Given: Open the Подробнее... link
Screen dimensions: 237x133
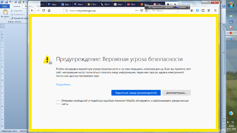Looking at the screenshot, I should tap(64, 84).
